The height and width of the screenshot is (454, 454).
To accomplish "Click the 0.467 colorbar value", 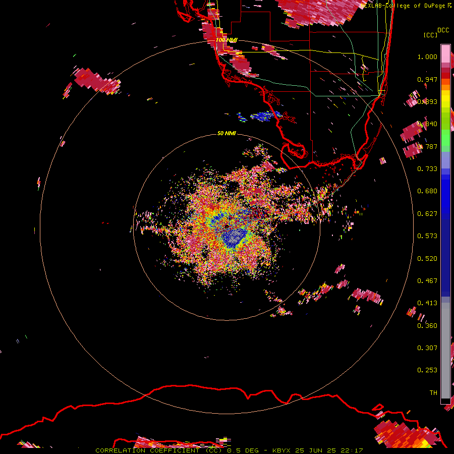I will [427, 281].
